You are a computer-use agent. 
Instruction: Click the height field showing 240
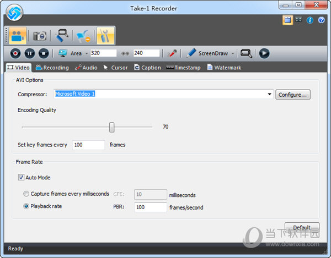pyautogui.click(x=147, y=53)
